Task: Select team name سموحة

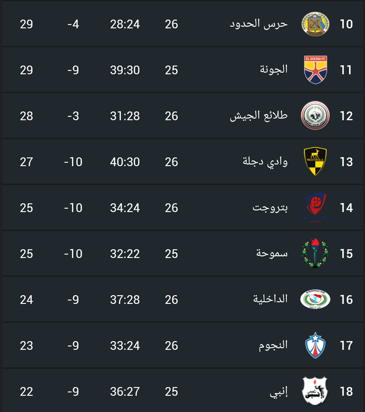Action: (272, 253)
